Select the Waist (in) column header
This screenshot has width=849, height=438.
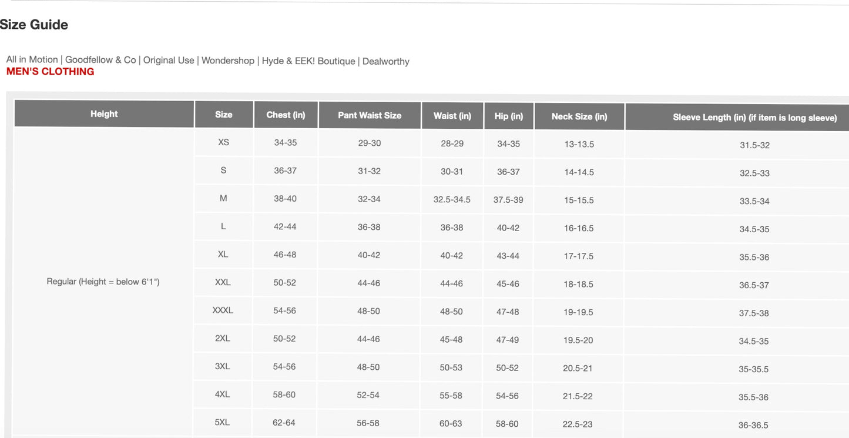452,116
